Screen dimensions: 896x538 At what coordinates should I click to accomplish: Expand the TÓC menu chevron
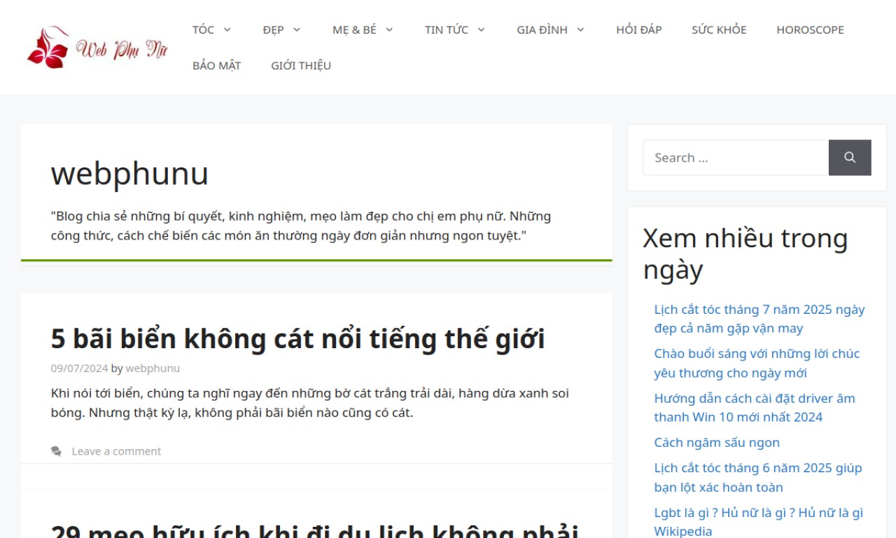(x=227, y=29)
